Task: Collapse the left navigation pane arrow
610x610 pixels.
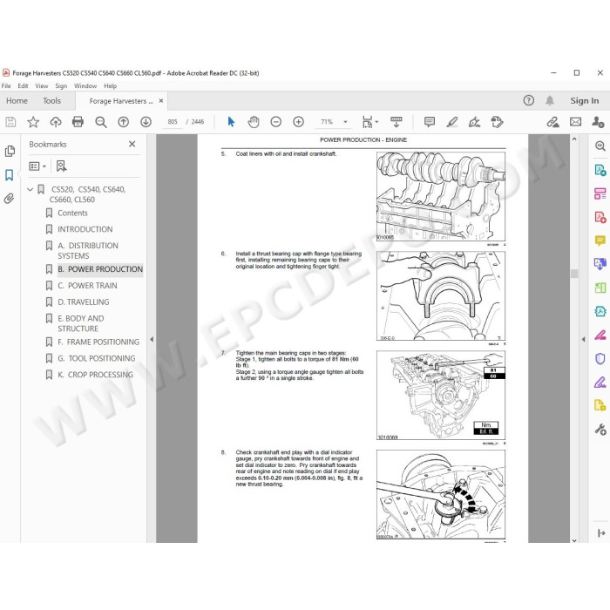Action: tap(152, 339)
